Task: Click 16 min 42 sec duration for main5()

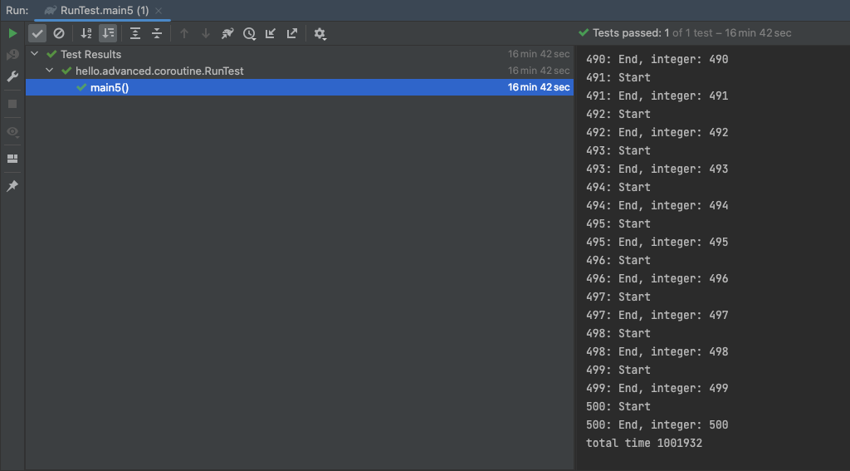Action: click(538, 87)
